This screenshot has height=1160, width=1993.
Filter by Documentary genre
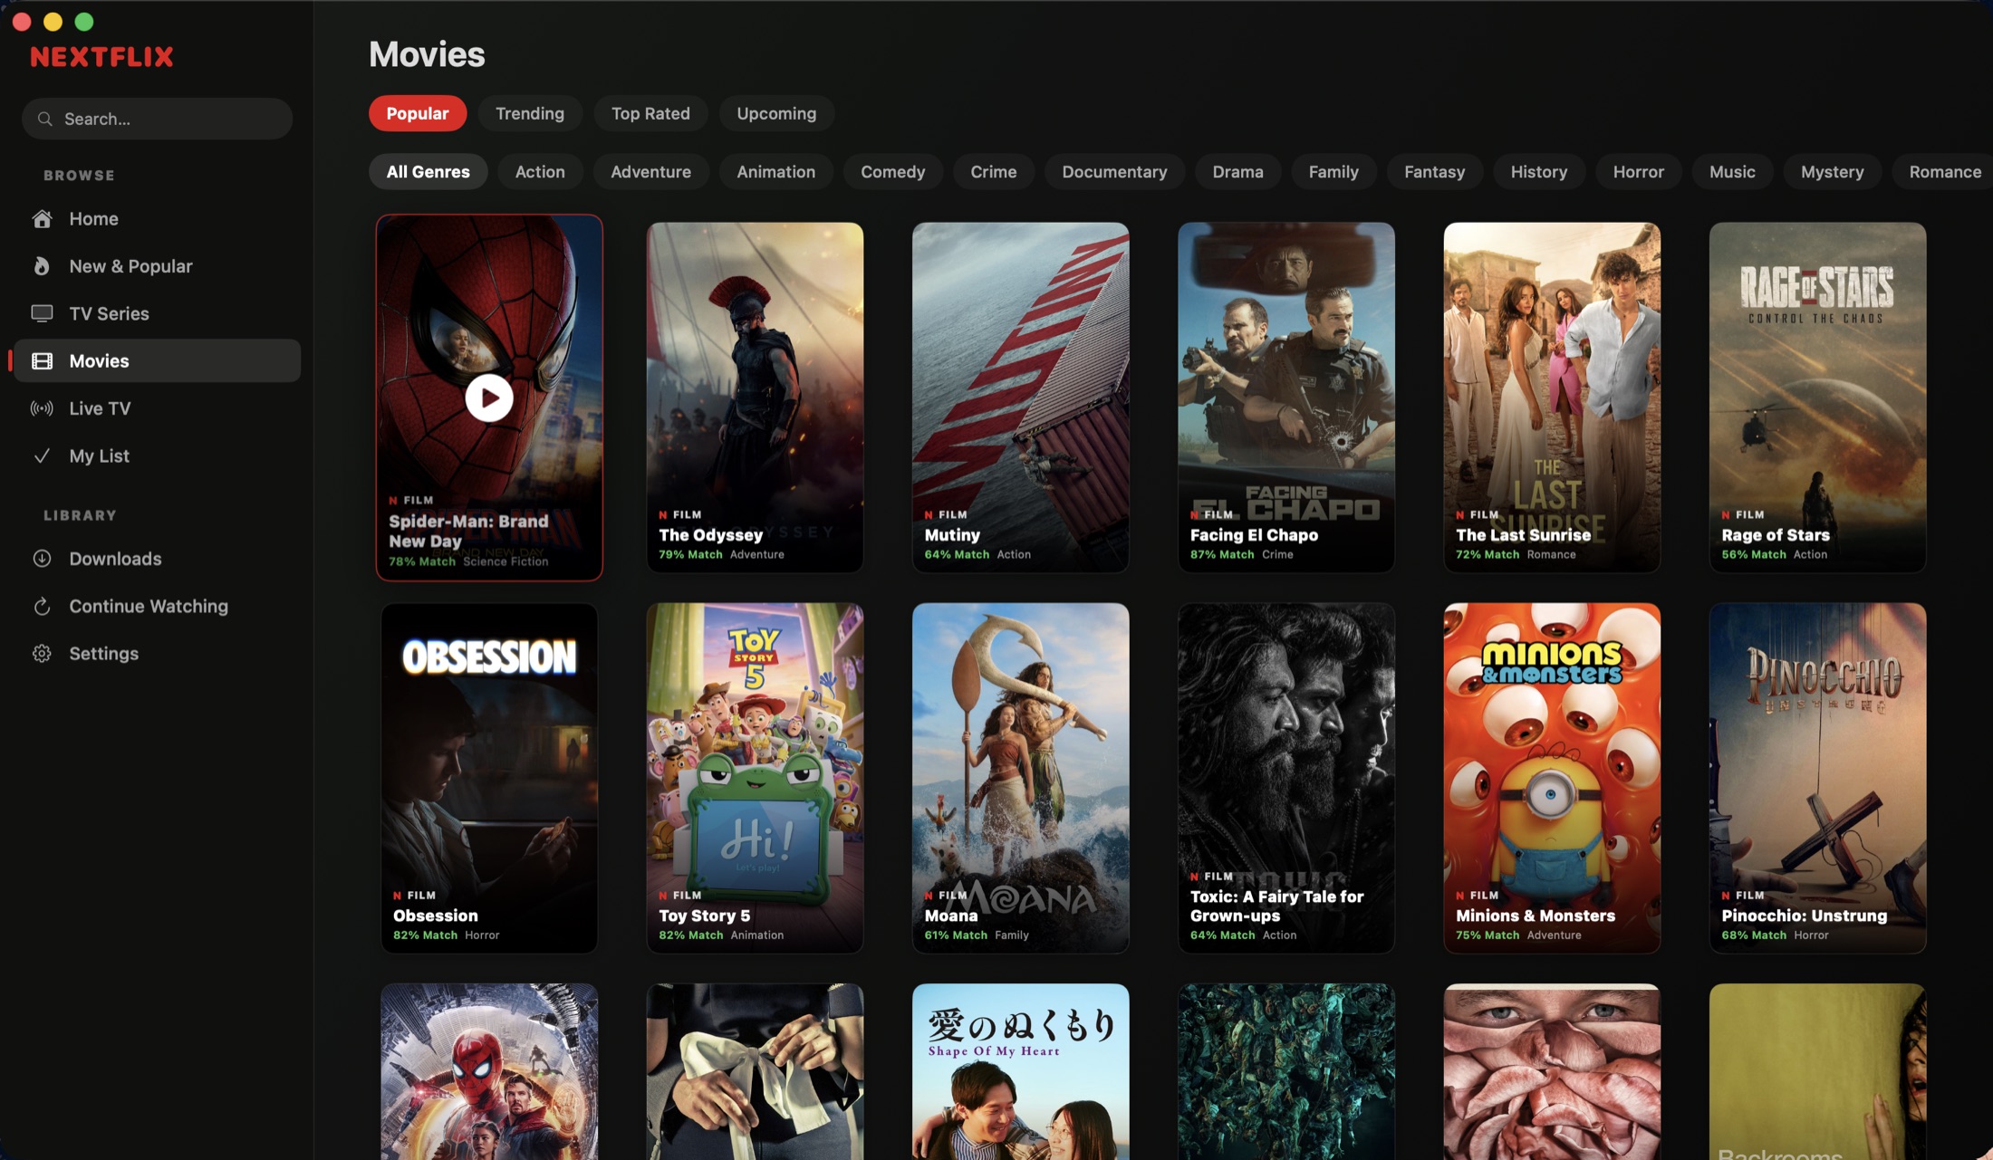pyautogui.click(x=1114, y=171)
